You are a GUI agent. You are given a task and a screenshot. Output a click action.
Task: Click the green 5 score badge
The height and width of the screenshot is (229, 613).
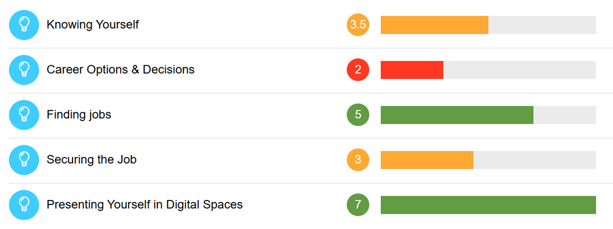click(x=358, y=115)
